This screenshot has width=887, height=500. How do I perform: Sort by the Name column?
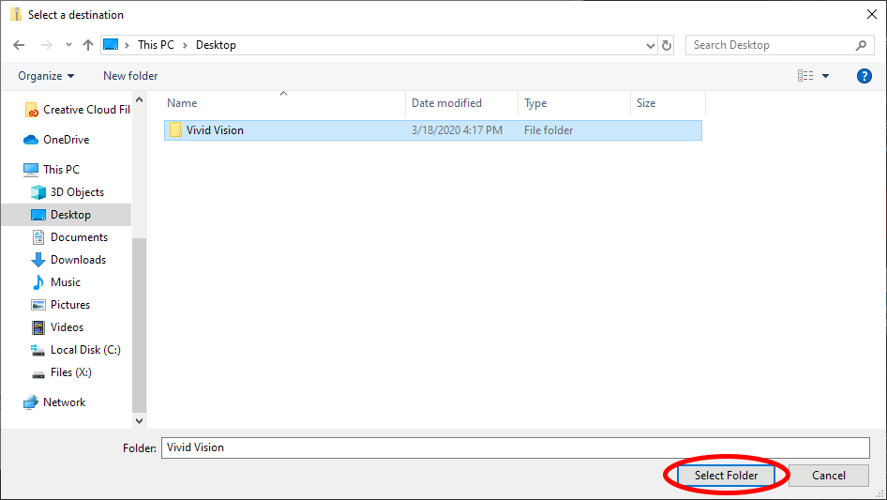click(x=284, y=102)
